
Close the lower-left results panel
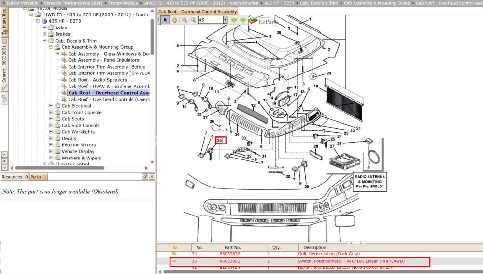[x=152, y=176]
